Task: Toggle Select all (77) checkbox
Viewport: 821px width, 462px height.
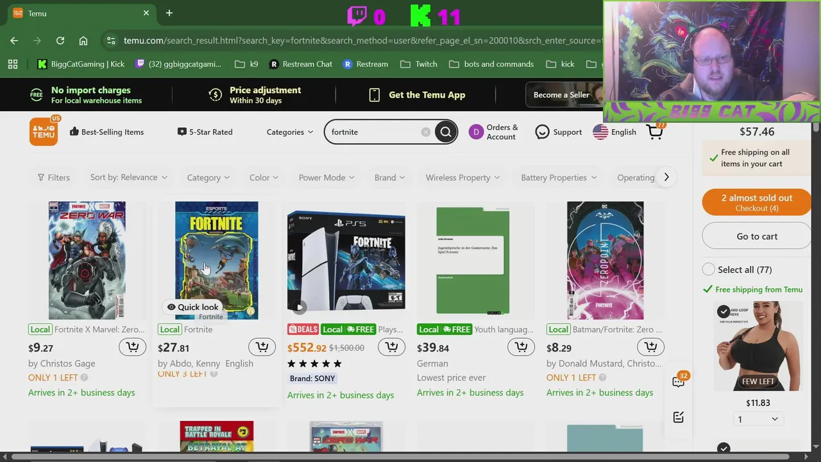Action: click(x=709, y=269)
